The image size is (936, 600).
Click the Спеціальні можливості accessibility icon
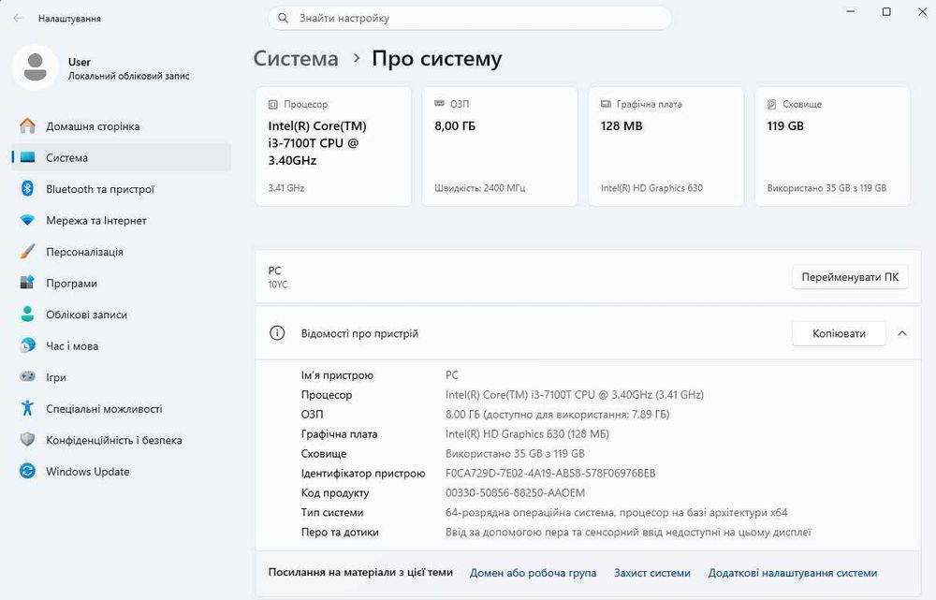(x=27, y=408)
